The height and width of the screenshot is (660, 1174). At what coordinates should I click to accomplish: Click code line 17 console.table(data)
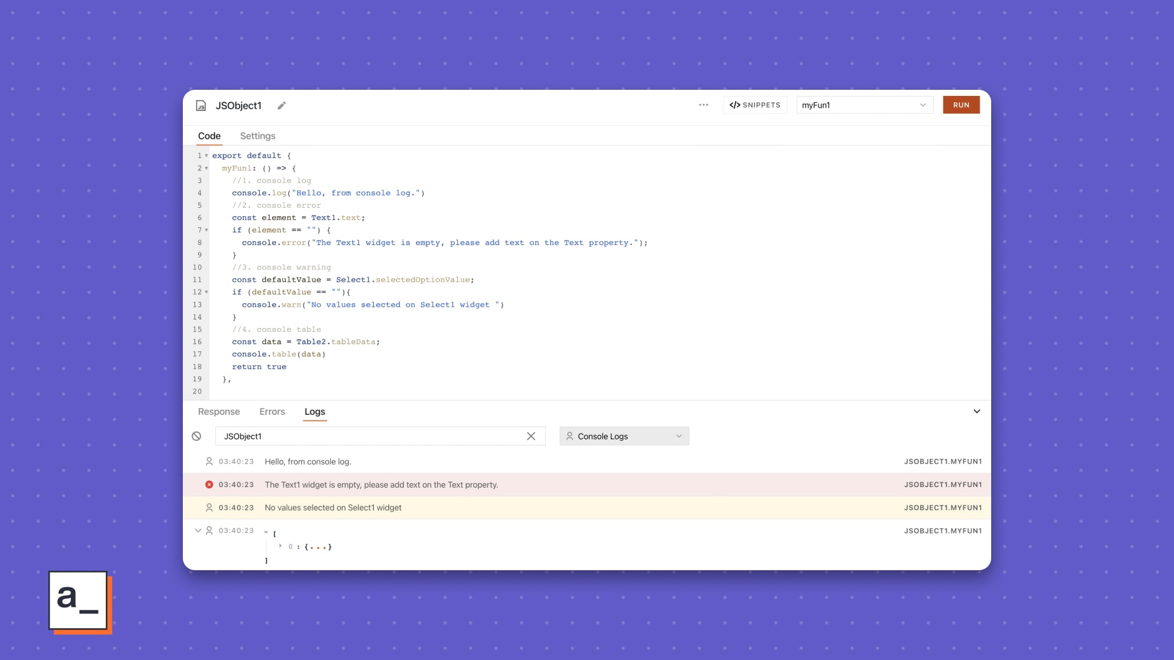tap(279, 354)
